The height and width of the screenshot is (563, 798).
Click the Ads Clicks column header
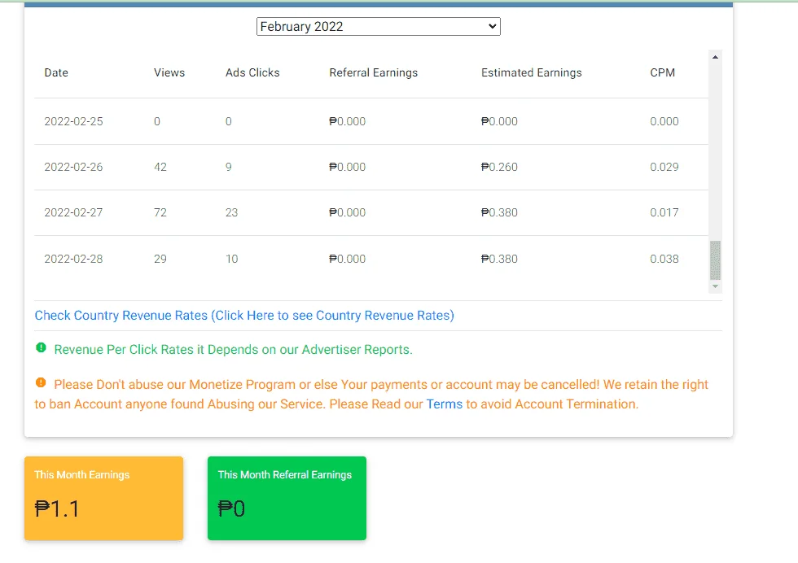click(x=252, y=72)
